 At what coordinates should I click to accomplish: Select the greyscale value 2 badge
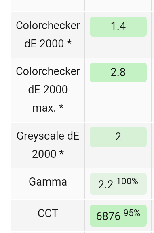click(x=118, y=137)
